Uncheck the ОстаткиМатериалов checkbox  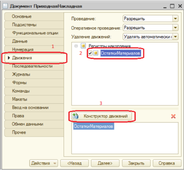tap(90, 53)
